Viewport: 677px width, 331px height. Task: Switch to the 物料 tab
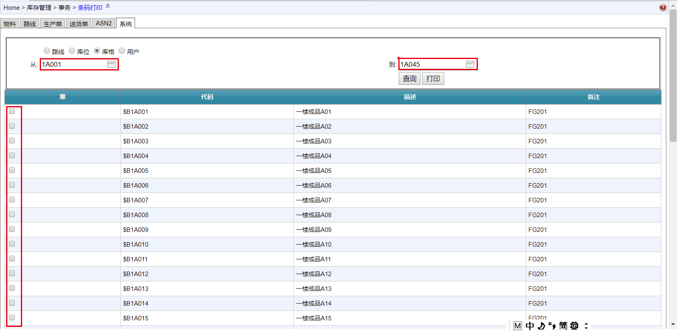coord(10,24)
